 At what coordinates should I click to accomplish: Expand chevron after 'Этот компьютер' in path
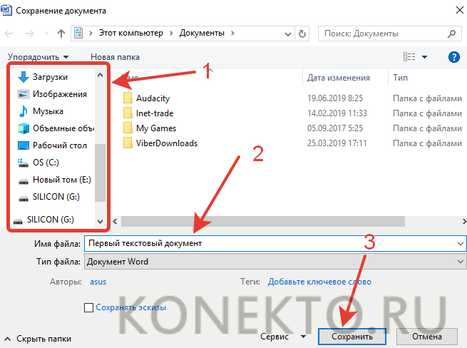click(x=171, y=34)
